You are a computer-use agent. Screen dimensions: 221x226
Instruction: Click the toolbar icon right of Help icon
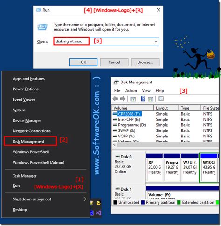click(151, 99)
